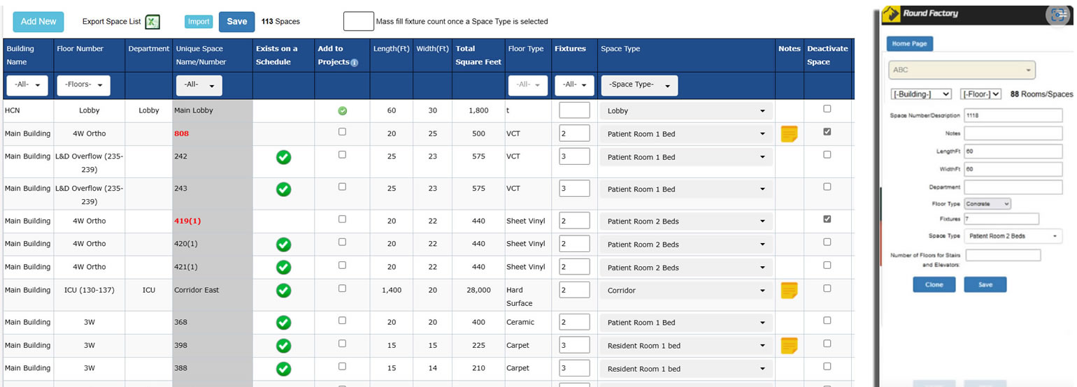
Task: Open the Home Page tab
Action: click(910, 43)
